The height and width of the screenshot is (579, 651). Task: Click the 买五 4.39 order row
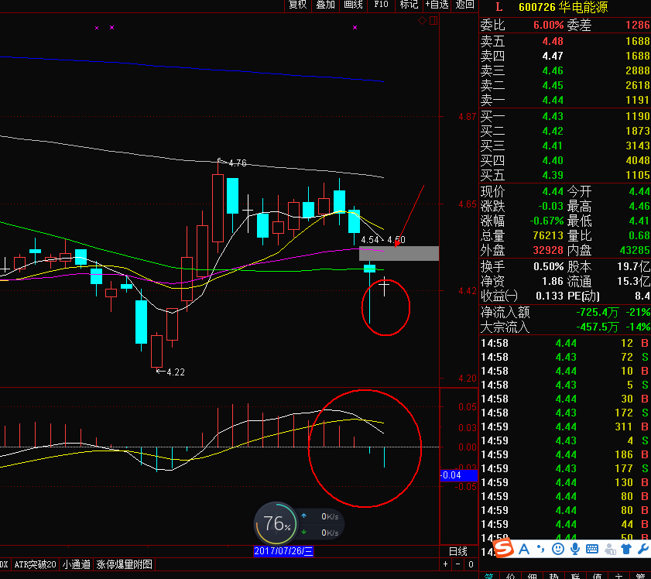click(x=564, y=175)
